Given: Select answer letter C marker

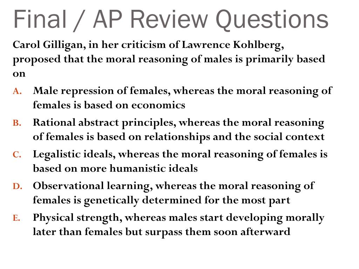Looking at the screenshot, I should coord(17,154).
